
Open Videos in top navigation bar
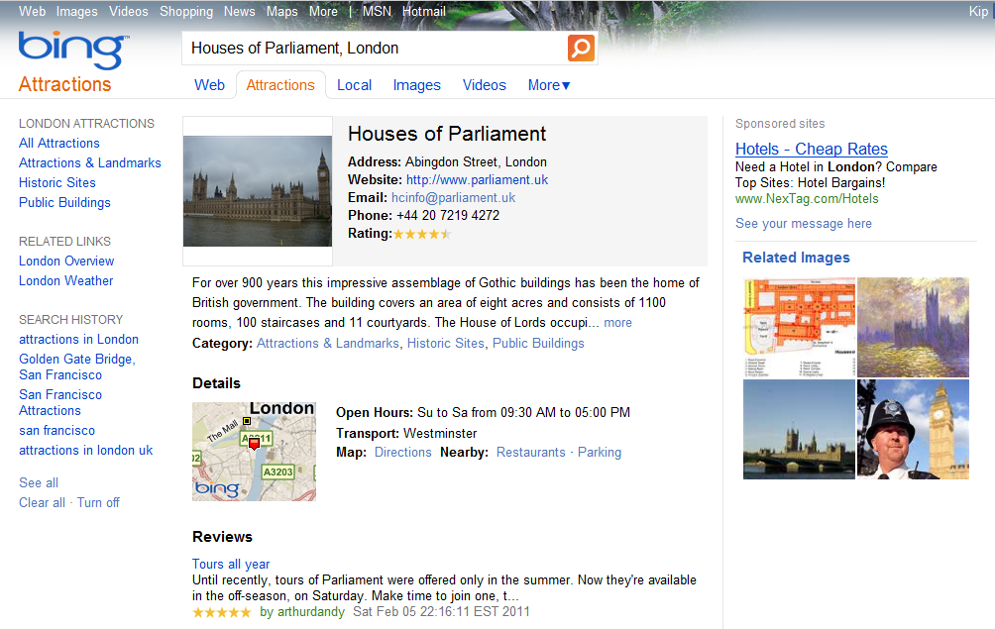(x=128, y=12)
